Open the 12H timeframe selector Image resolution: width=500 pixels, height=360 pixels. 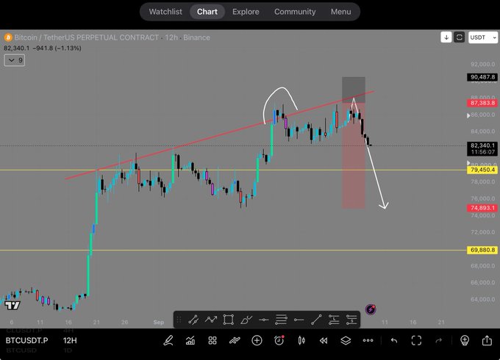tap(70, 341)
